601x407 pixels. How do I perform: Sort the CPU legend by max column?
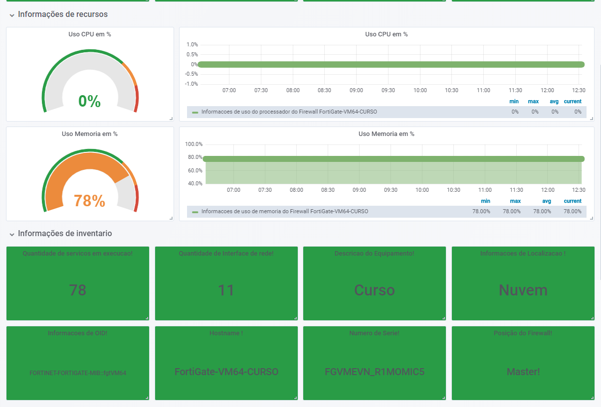533,102
